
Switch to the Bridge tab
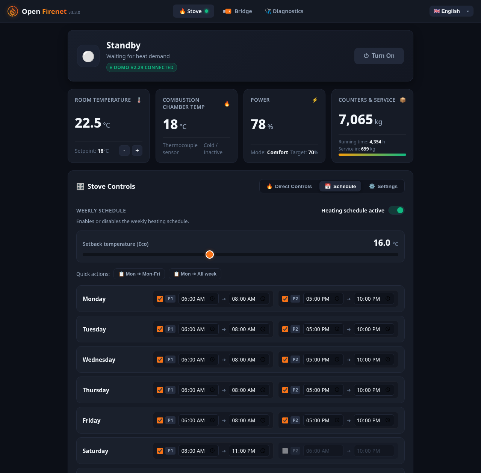tap(237, 11)
